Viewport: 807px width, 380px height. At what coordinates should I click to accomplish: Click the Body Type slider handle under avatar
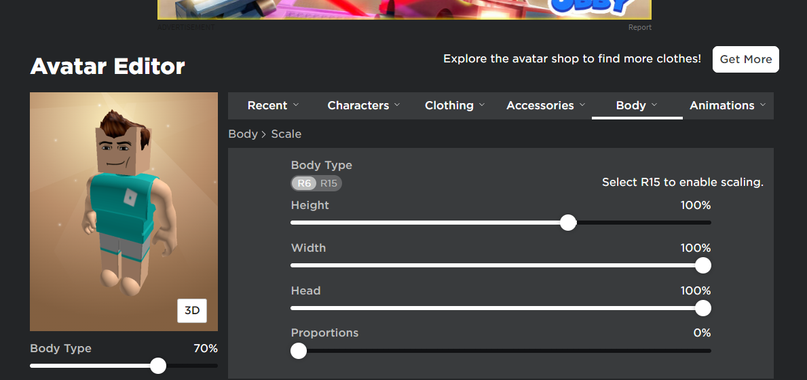point(158,366)
